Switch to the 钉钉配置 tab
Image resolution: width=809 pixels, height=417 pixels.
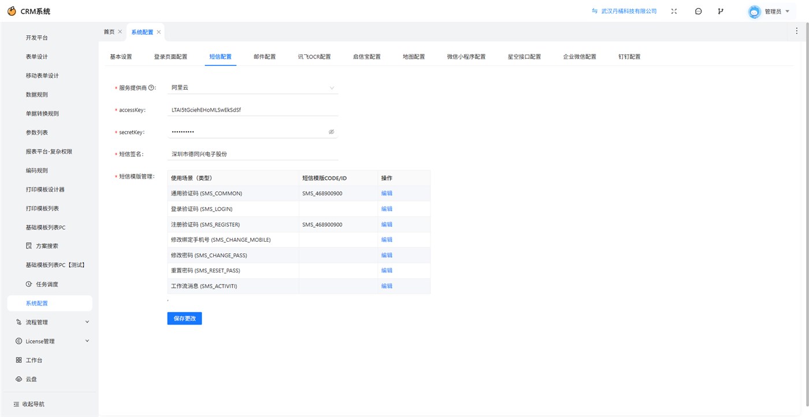click(629, 57)
